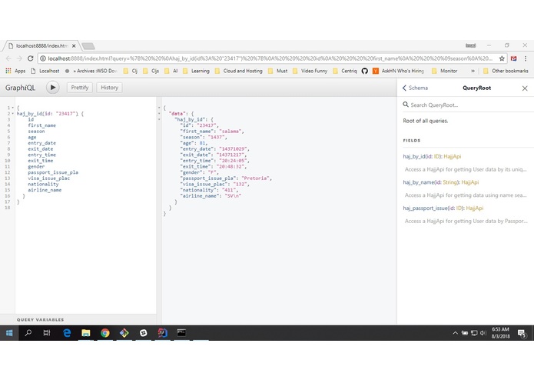Open the AI bookmark folder
This screenshot has width=534, height=380.
click(x=171, y=71)
